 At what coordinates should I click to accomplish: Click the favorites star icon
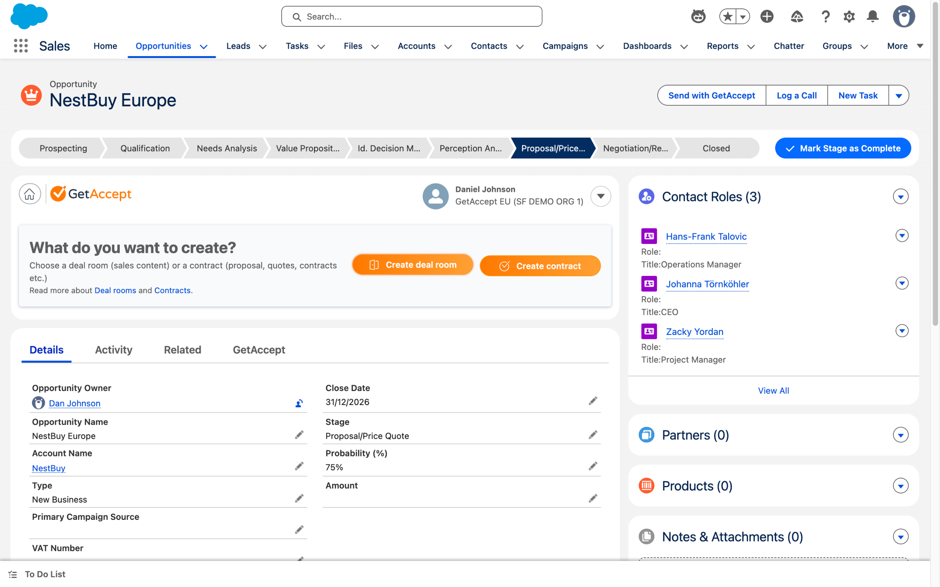727,17
